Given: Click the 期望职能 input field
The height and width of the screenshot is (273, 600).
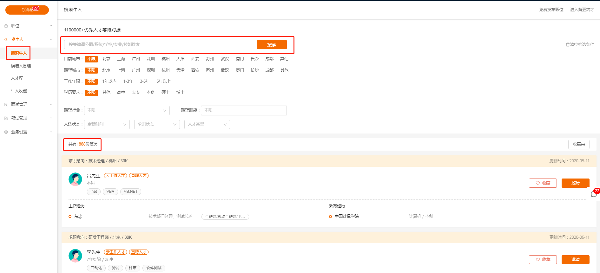Looking at the screenshot, I should click(244, 110).
